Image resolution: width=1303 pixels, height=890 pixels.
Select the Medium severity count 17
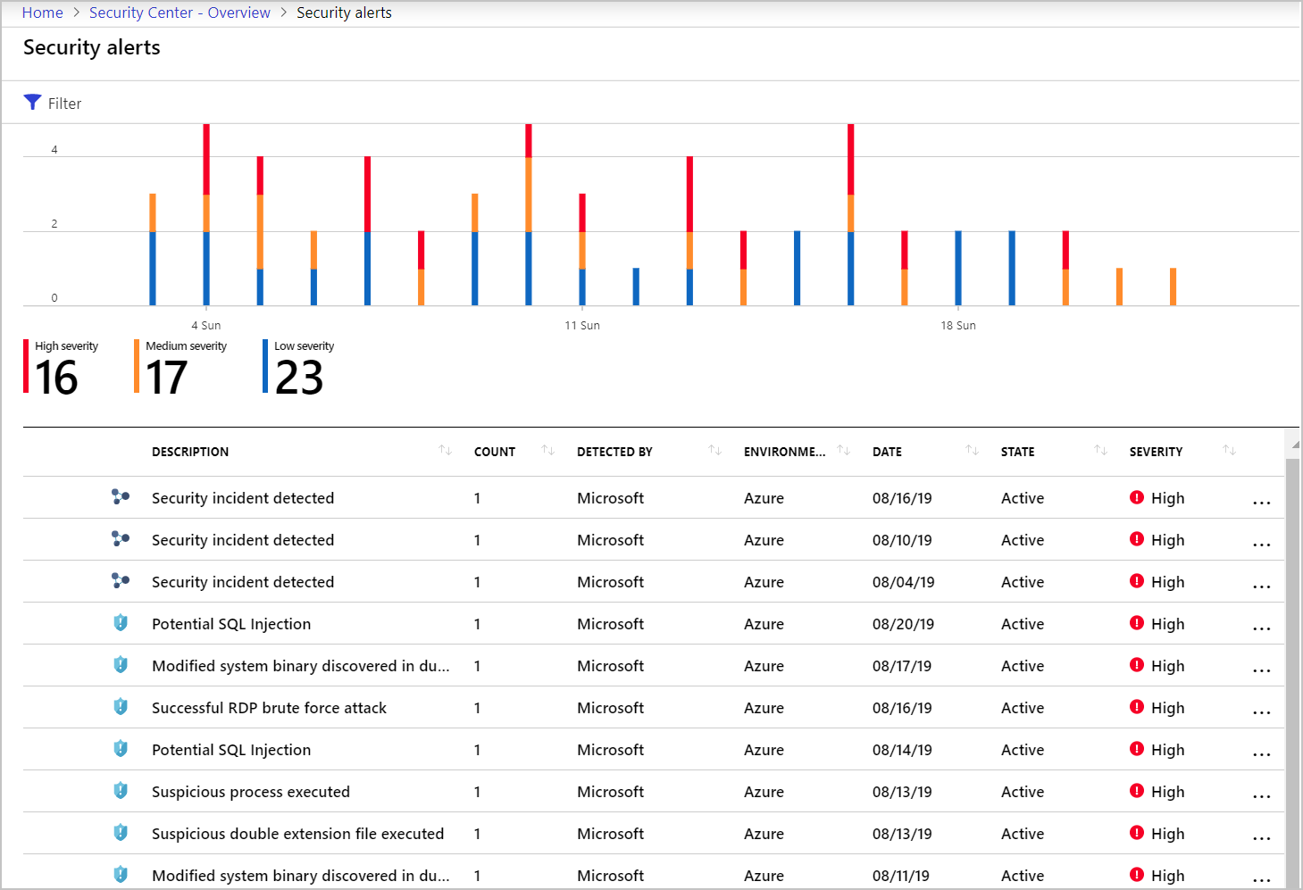167,378
